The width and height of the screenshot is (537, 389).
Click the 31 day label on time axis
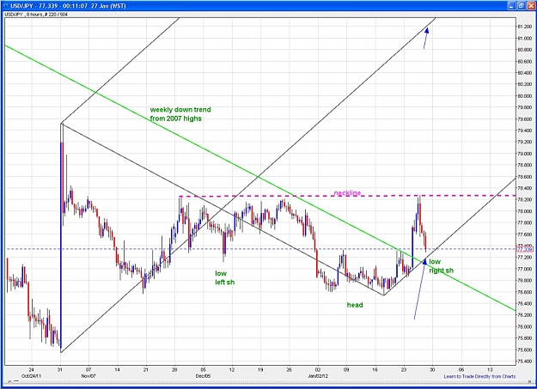[60, 370]
